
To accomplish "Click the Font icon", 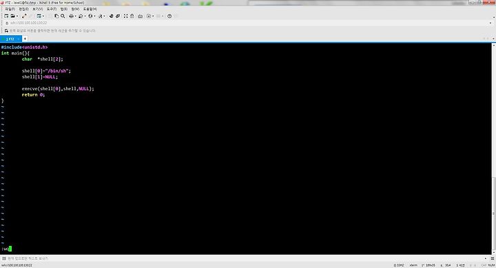I will coord(101,16).
